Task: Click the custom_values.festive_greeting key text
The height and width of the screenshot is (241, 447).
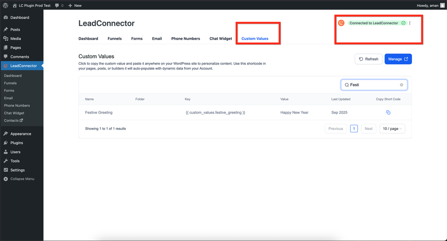Action: pos(215,112)
